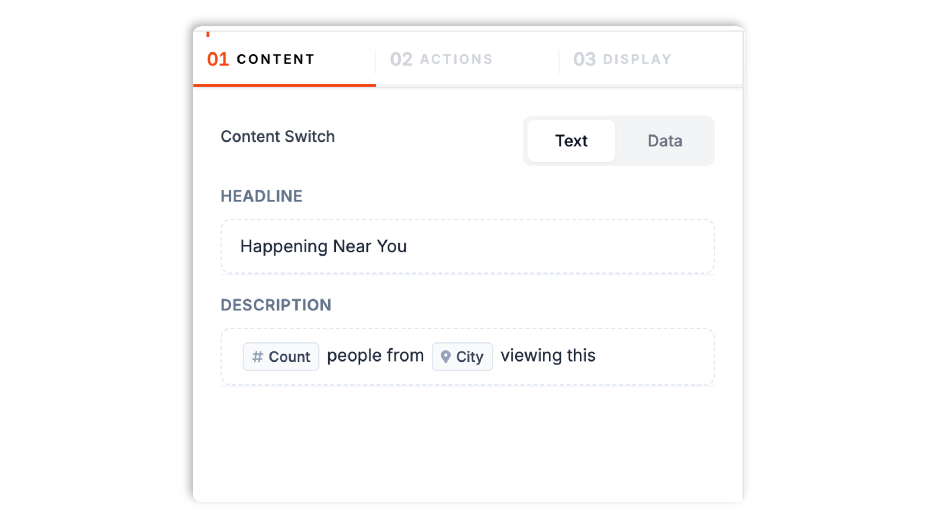Click the 'viewing this' description text
Screen dimensions: 938x528
tap(548, 355)
